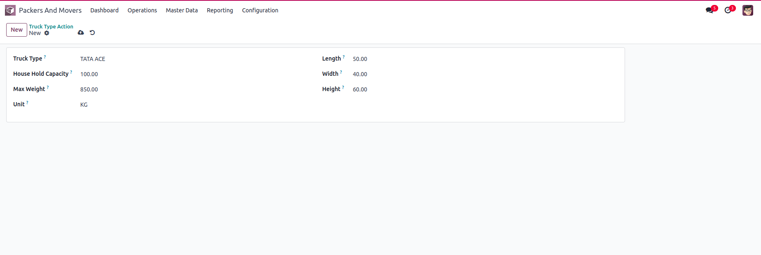Go back via Truck Type Action breadcrumb
The height and width of the screenshot is (255, 761).
51,26
